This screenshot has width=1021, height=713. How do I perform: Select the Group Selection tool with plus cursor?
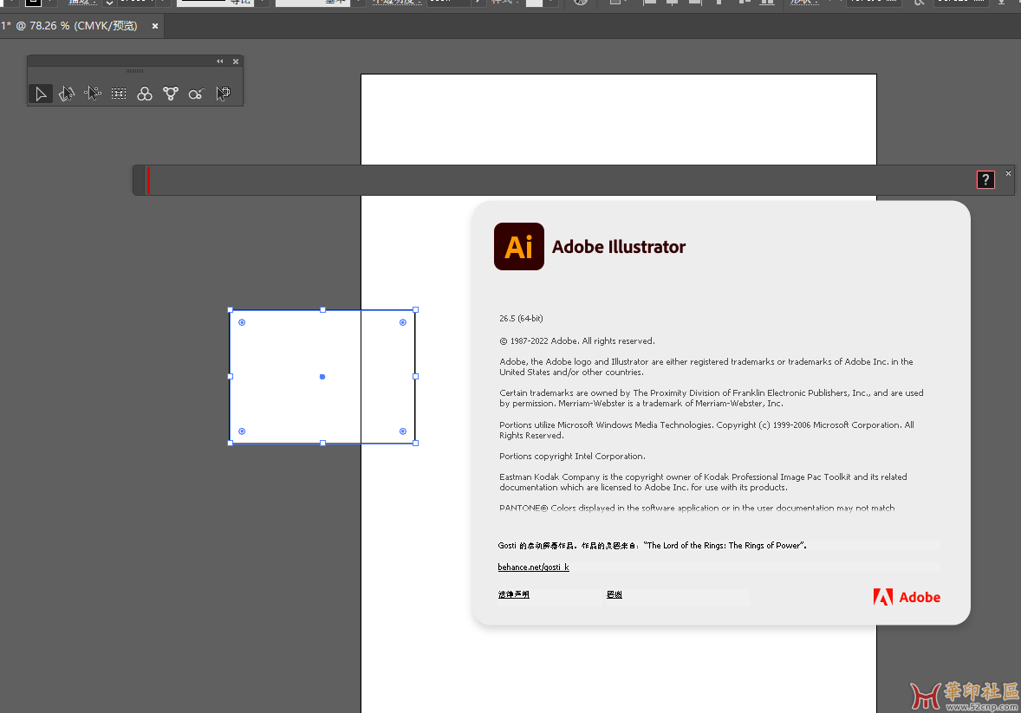point(93,94)
